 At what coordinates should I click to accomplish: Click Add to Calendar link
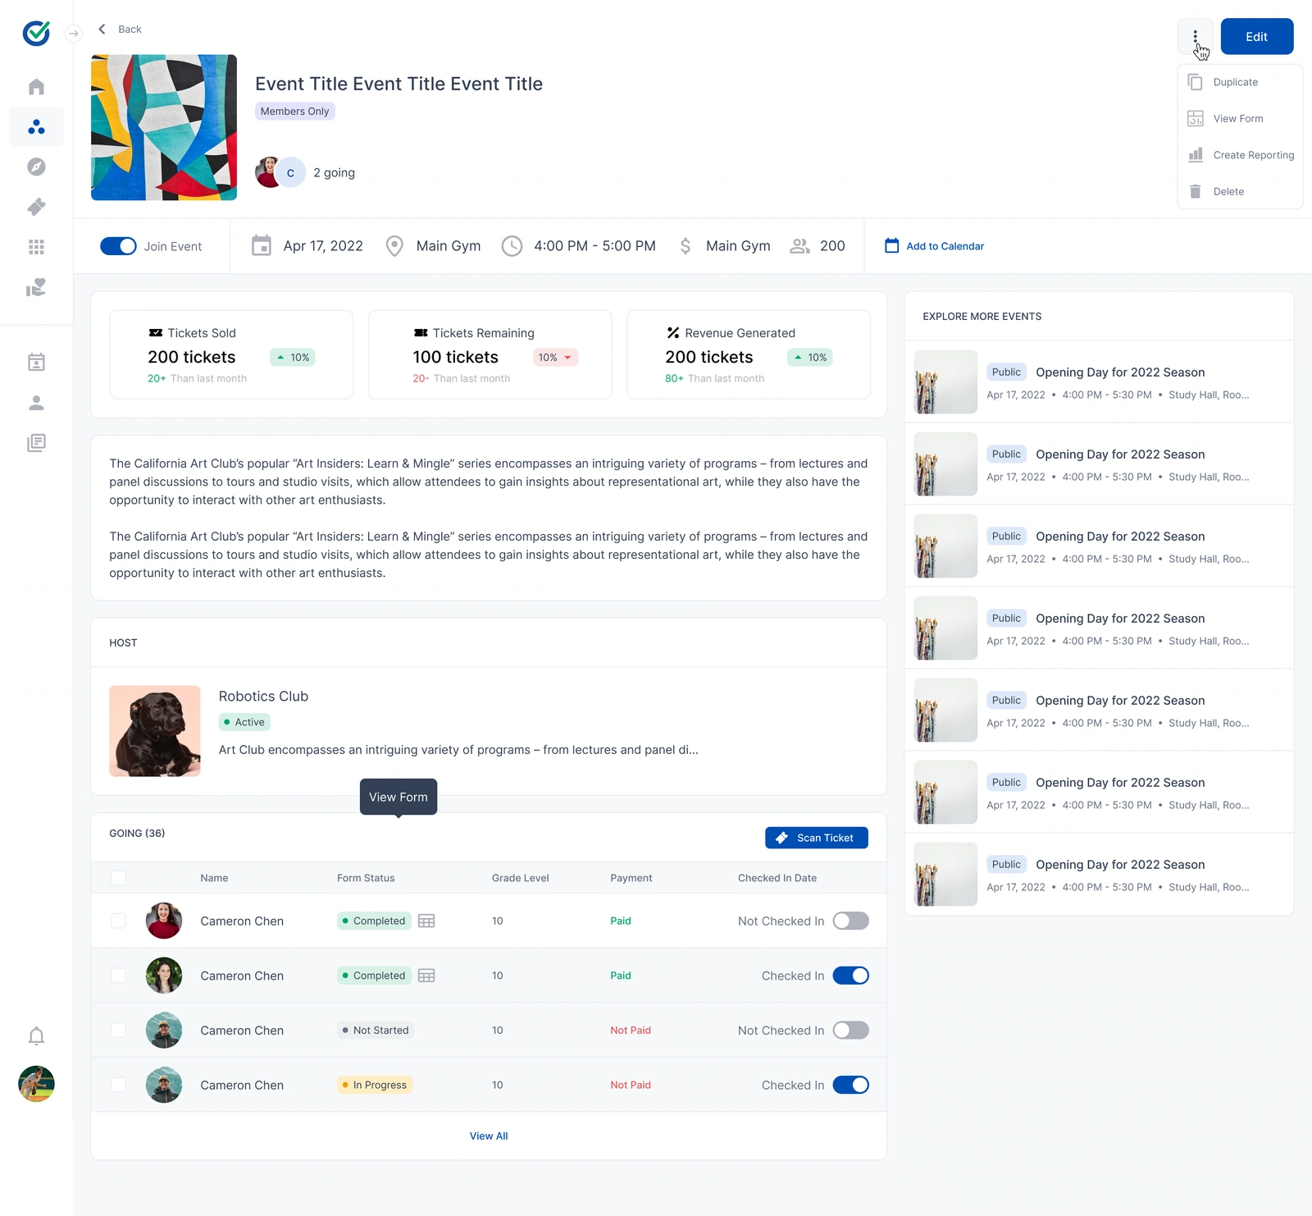click(934, 246)
